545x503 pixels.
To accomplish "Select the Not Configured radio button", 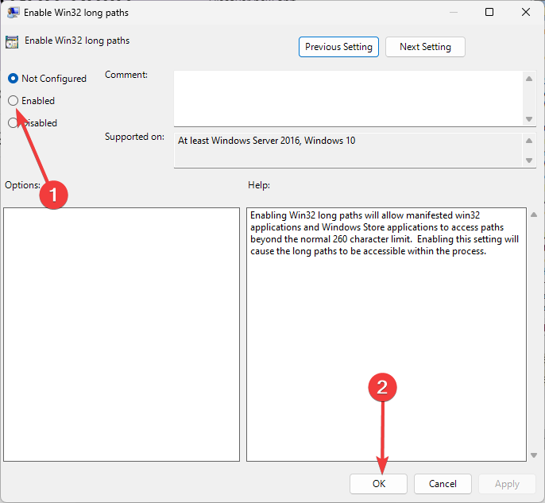I will point(13,79).
